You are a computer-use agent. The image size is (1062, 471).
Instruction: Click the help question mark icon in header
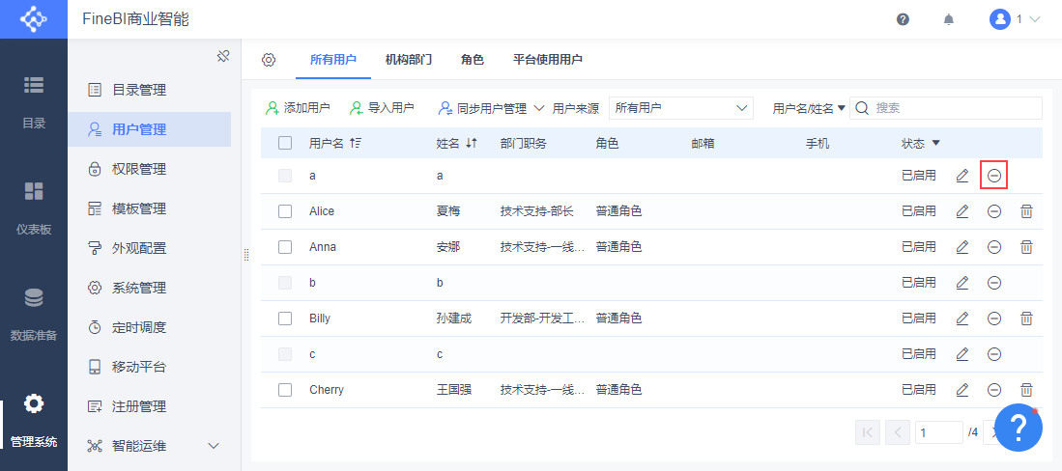click(x=903, y=19)
